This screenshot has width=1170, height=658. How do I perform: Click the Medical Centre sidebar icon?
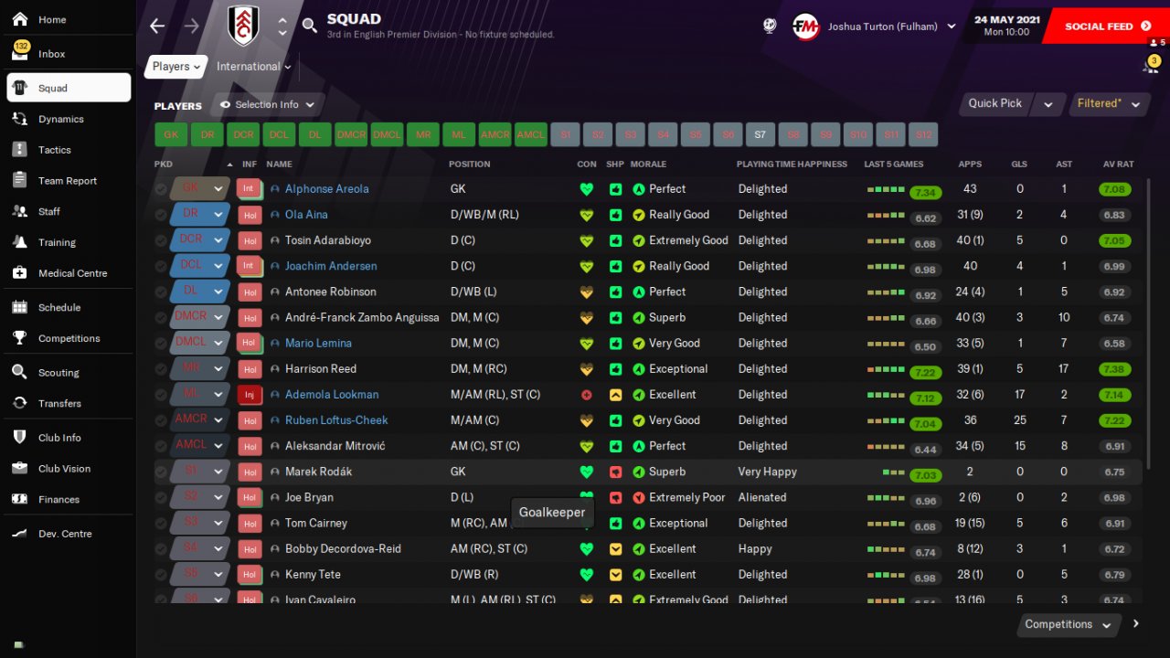(20, 273)
